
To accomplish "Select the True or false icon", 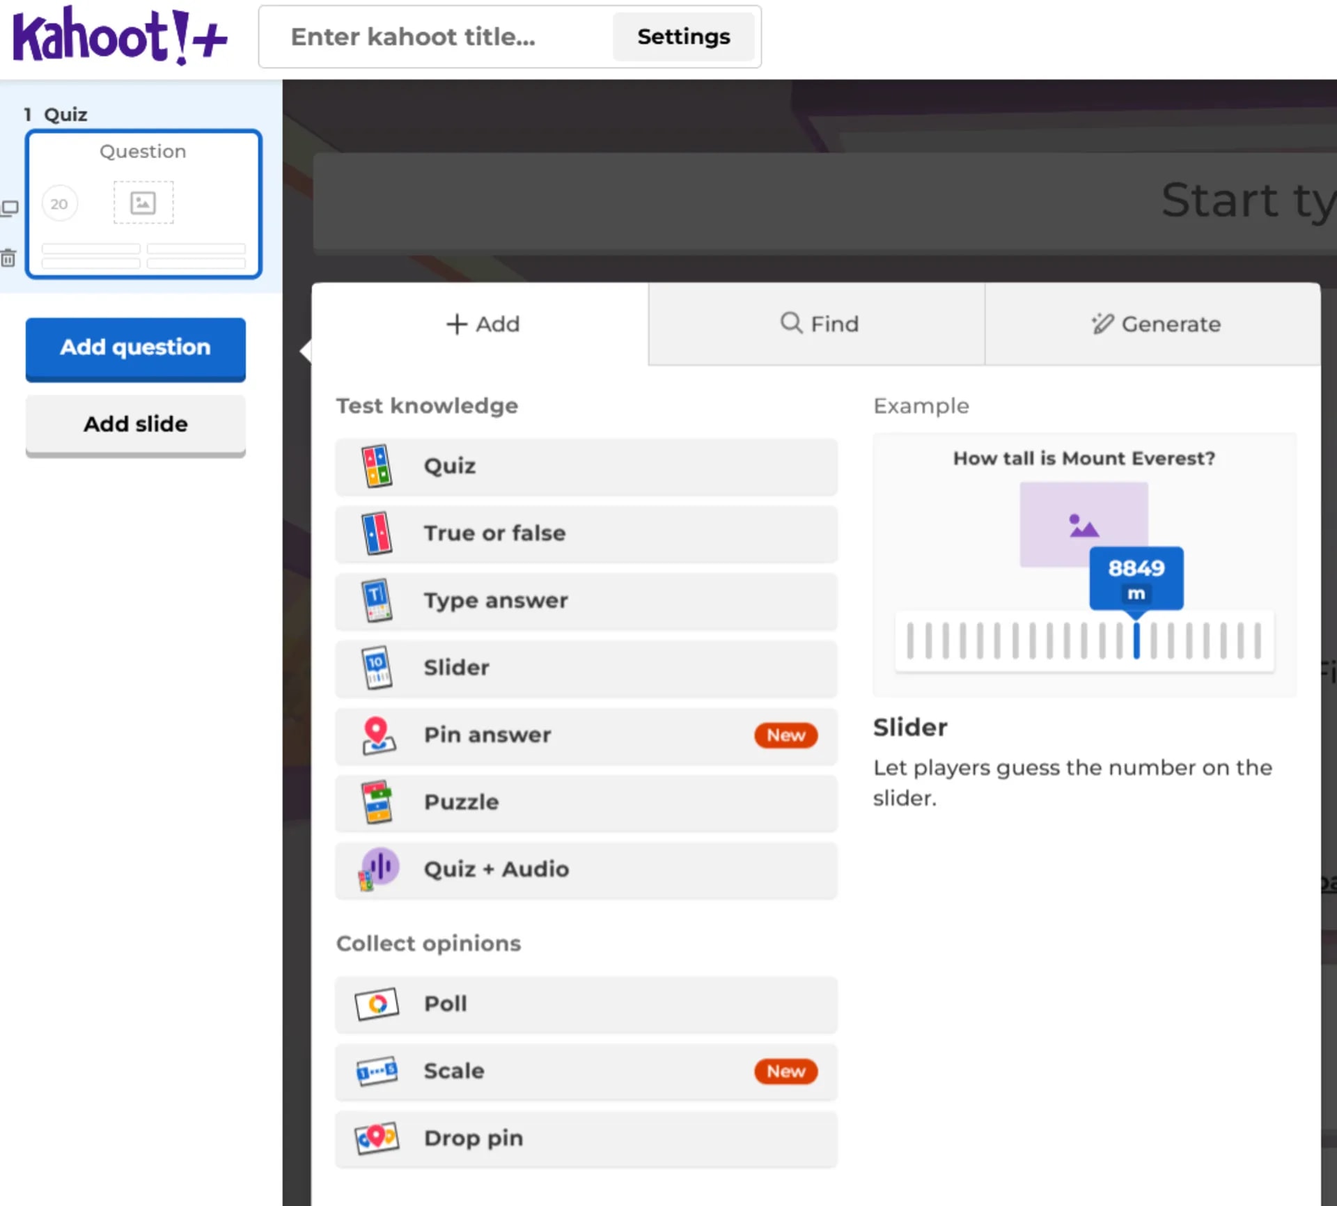I will coord(377,533).
